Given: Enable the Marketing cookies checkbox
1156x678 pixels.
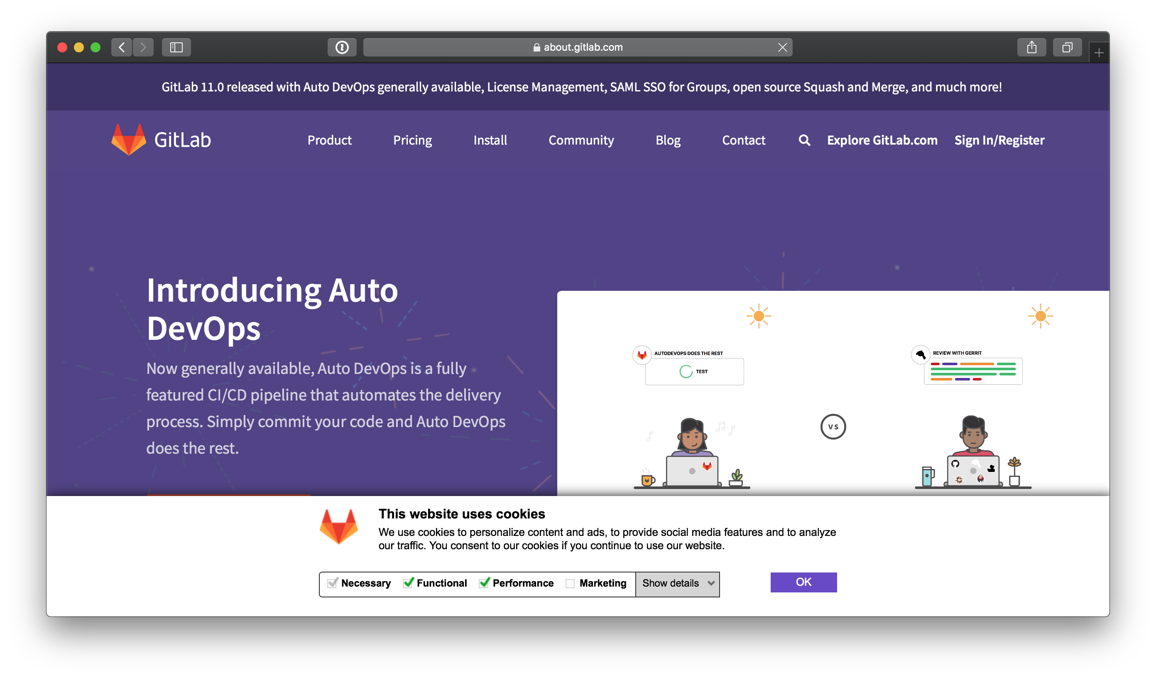Looking at the screenshot, I should coord(570,583).
